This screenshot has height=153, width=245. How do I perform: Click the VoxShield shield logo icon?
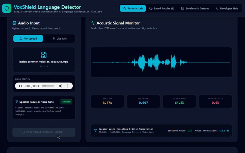pos(7,8)
